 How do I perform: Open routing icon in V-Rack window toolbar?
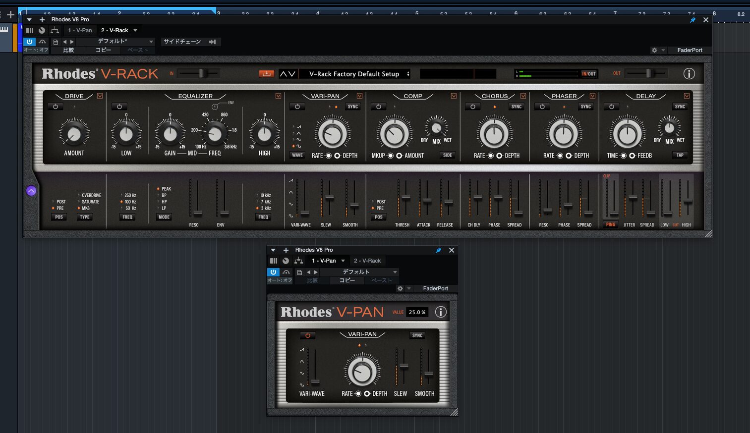pyautogui.click(x=55, y=30)
